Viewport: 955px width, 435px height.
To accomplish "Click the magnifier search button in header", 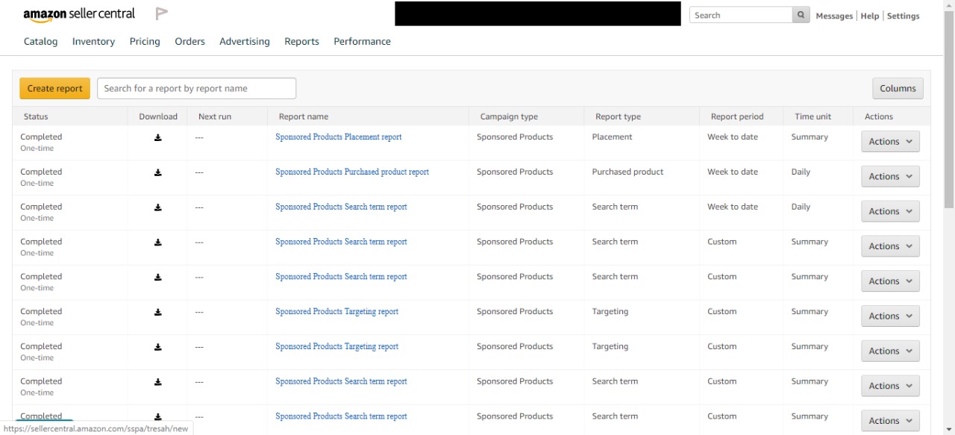I will [x=801, y=15].
